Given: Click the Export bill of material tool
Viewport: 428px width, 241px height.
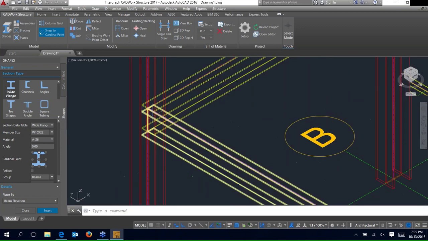Looking at the screenshot, I should point(226,24).
